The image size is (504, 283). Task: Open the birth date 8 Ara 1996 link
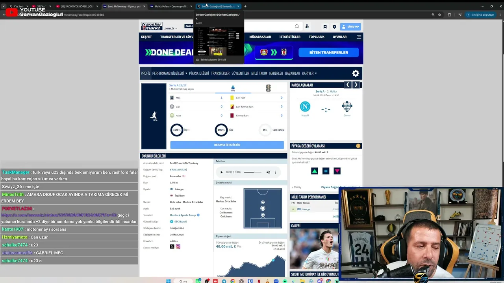tap(178, 169)
